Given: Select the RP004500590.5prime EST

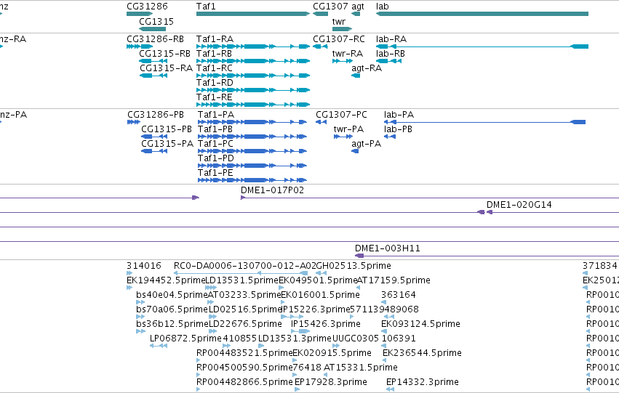Looking at the screenshot, I should tap(198, 375).
